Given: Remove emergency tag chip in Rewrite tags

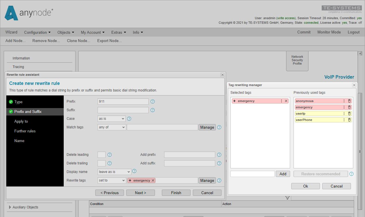Looking at the screenshot, I should 153,180.
